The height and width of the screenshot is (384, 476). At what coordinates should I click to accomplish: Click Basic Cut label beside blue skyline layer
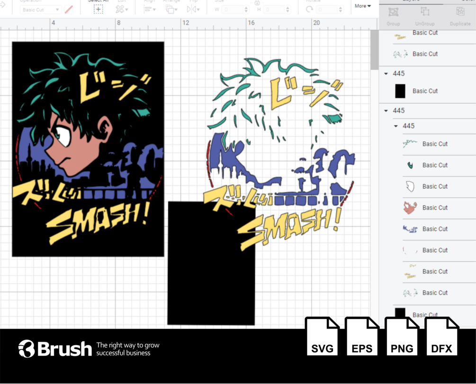(x=435, y=229)
